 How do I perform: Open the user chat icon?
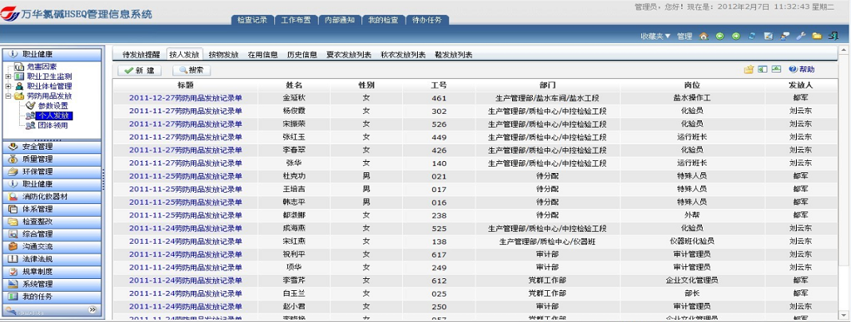784,37
